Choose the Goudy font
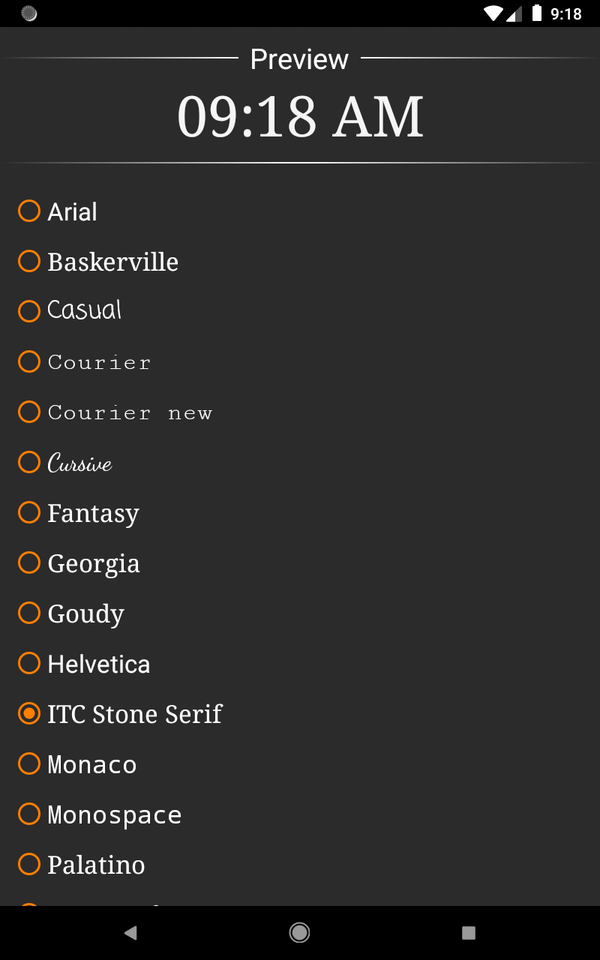The width and height of the screenshot is (600, 960). 29,613
